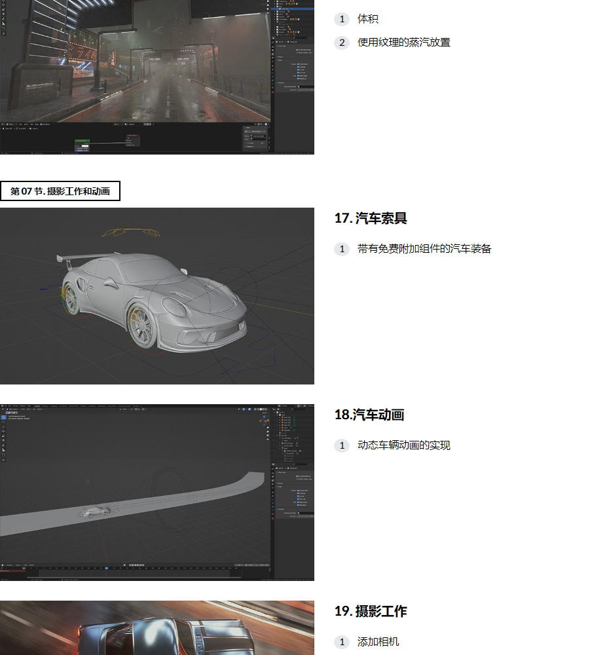
Task: Open the foggy neon street scene thumbnail
Action: 157,77
